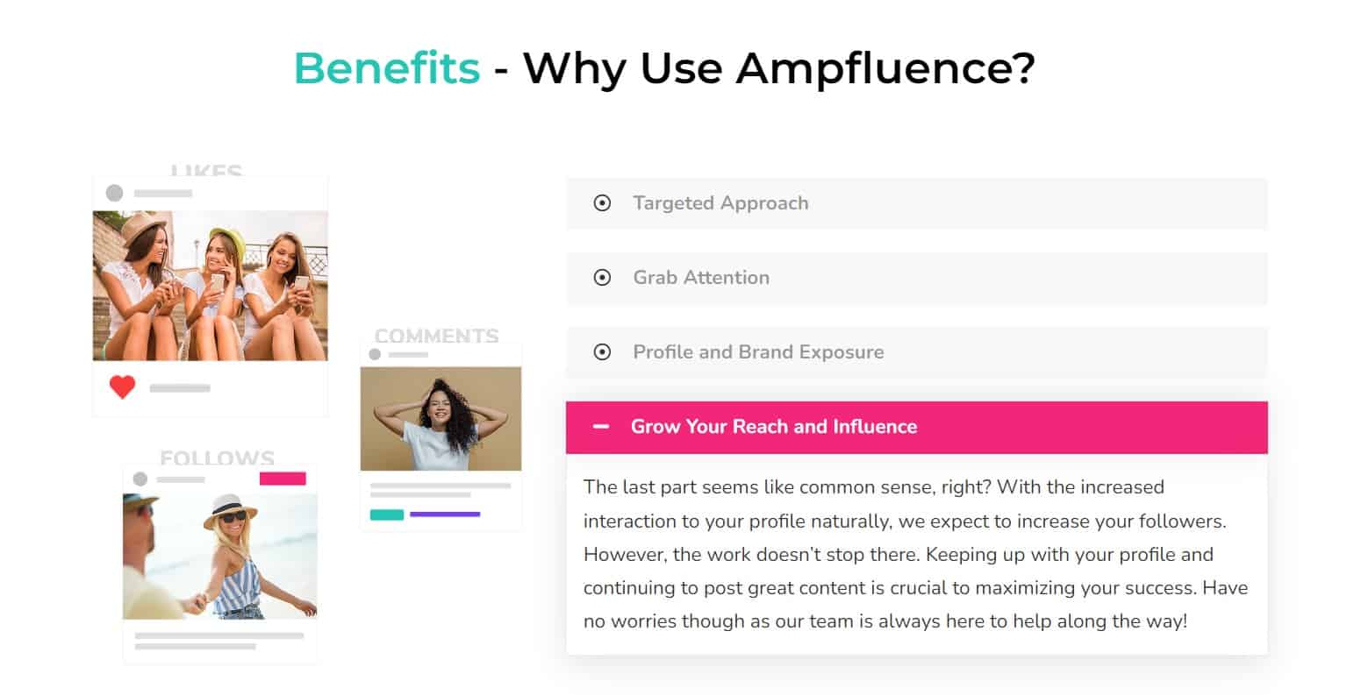Collapse Grow Your Reach and Influence section

(x=916, y=427)
